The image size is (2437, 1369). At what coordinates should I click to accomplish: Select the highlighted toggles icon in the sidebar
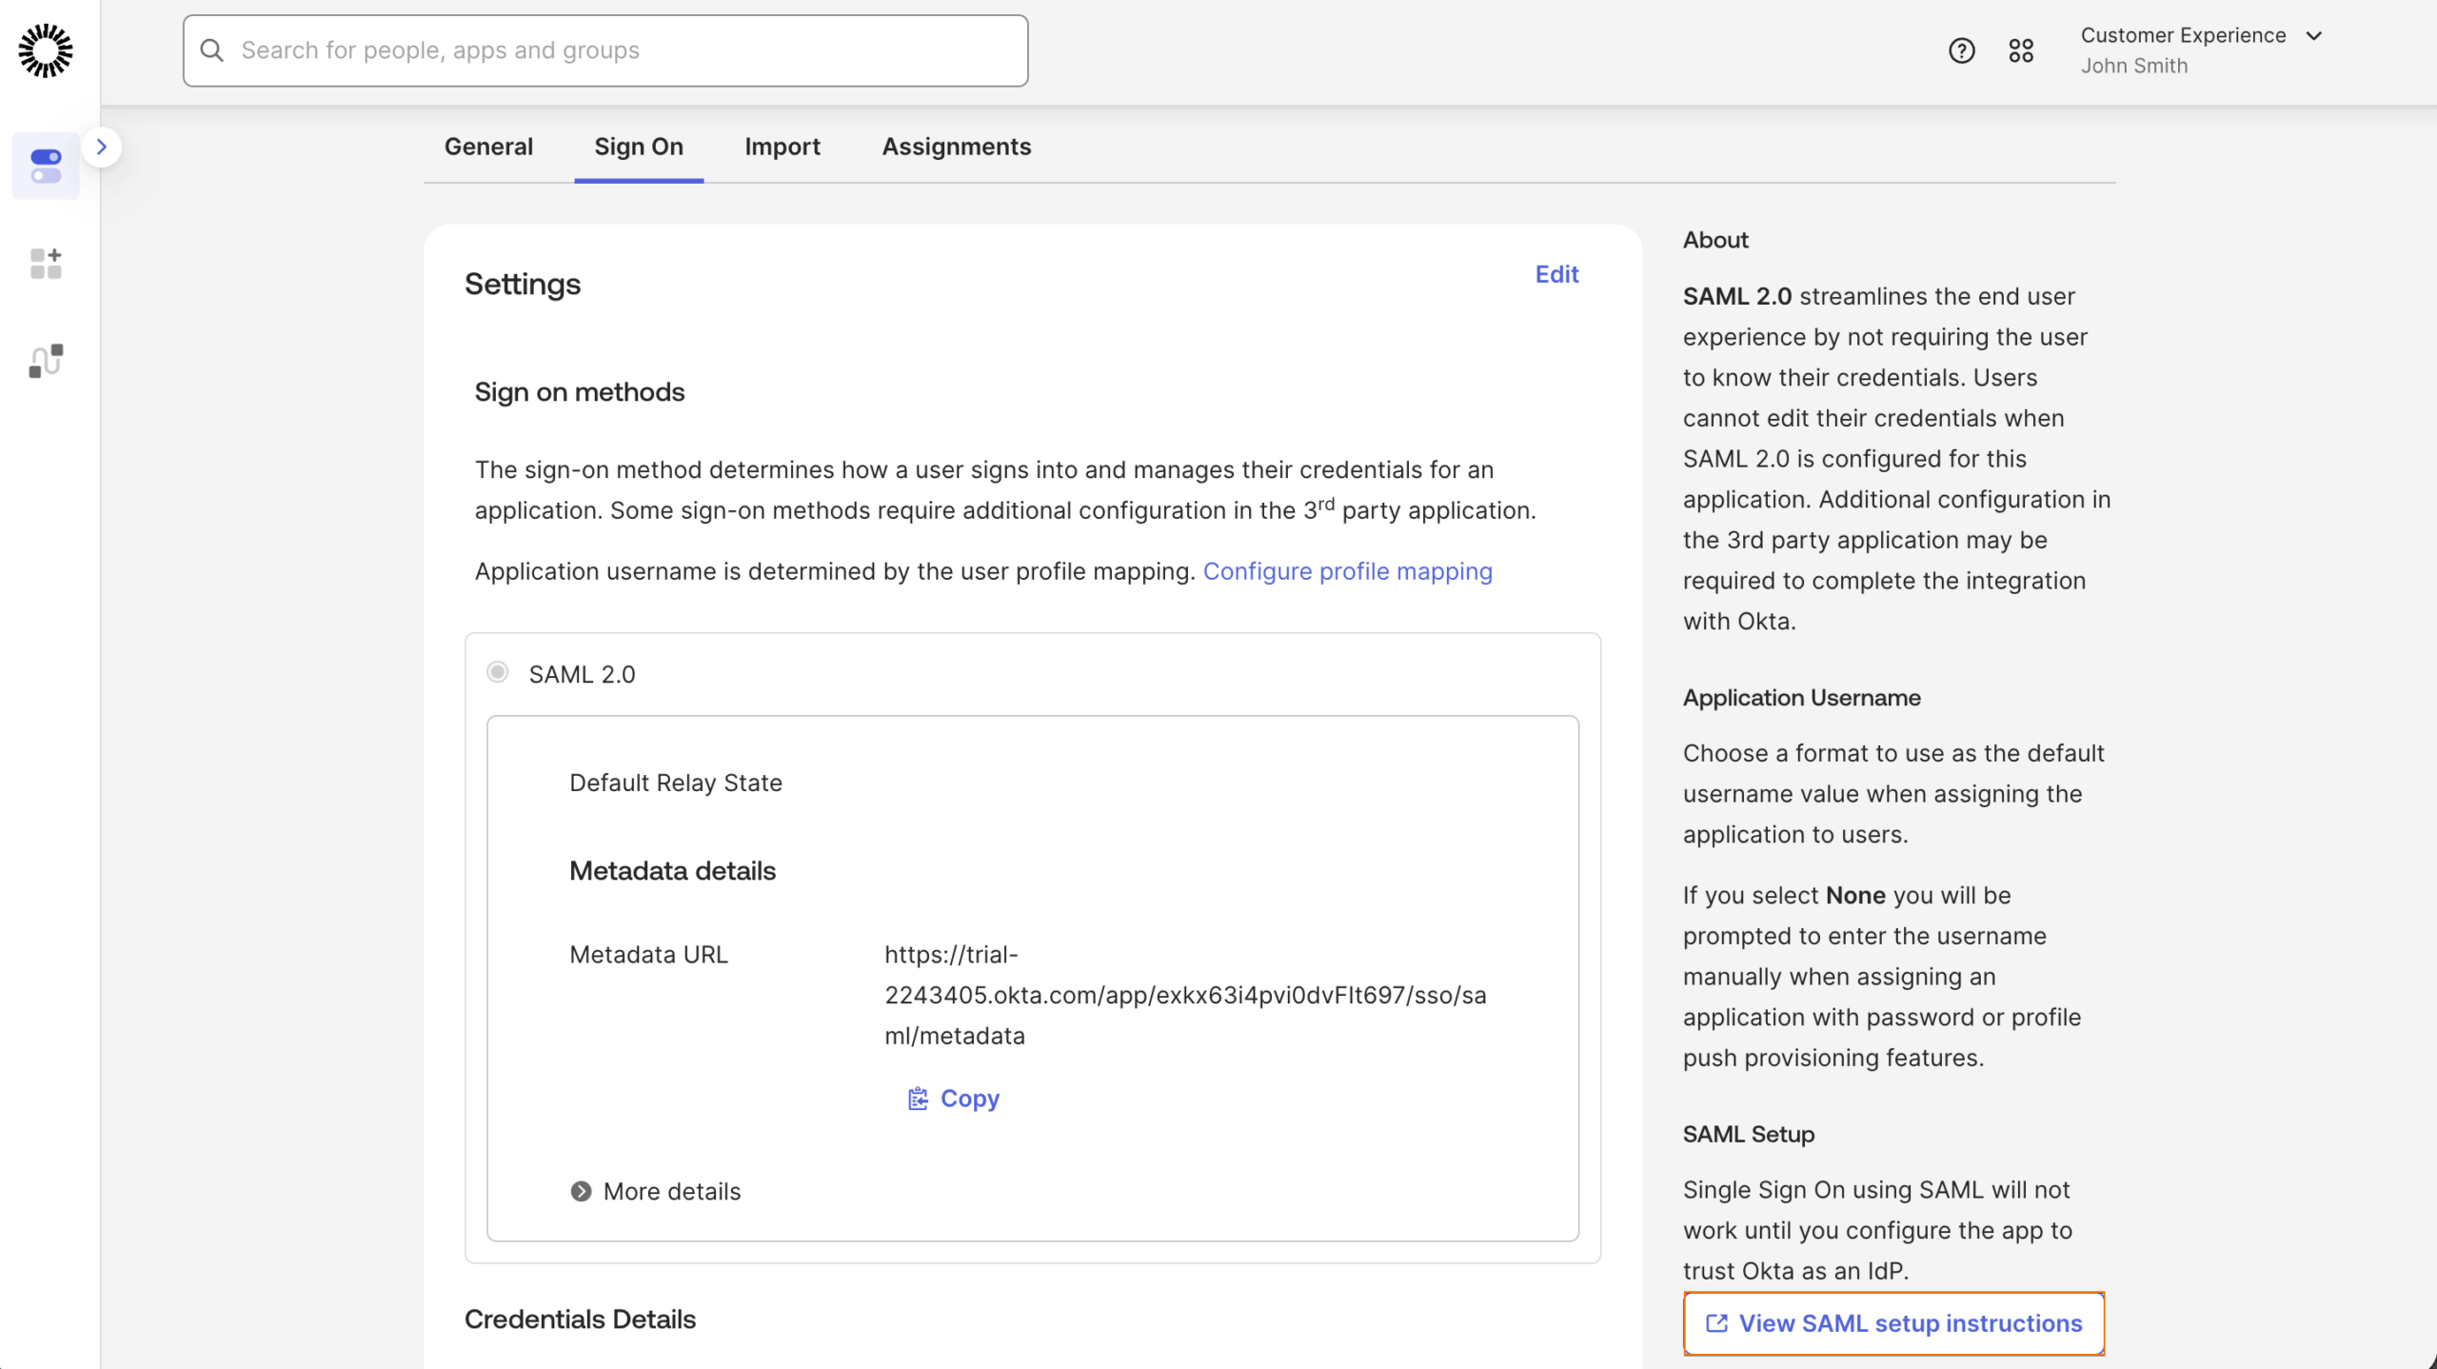(46, 166)
